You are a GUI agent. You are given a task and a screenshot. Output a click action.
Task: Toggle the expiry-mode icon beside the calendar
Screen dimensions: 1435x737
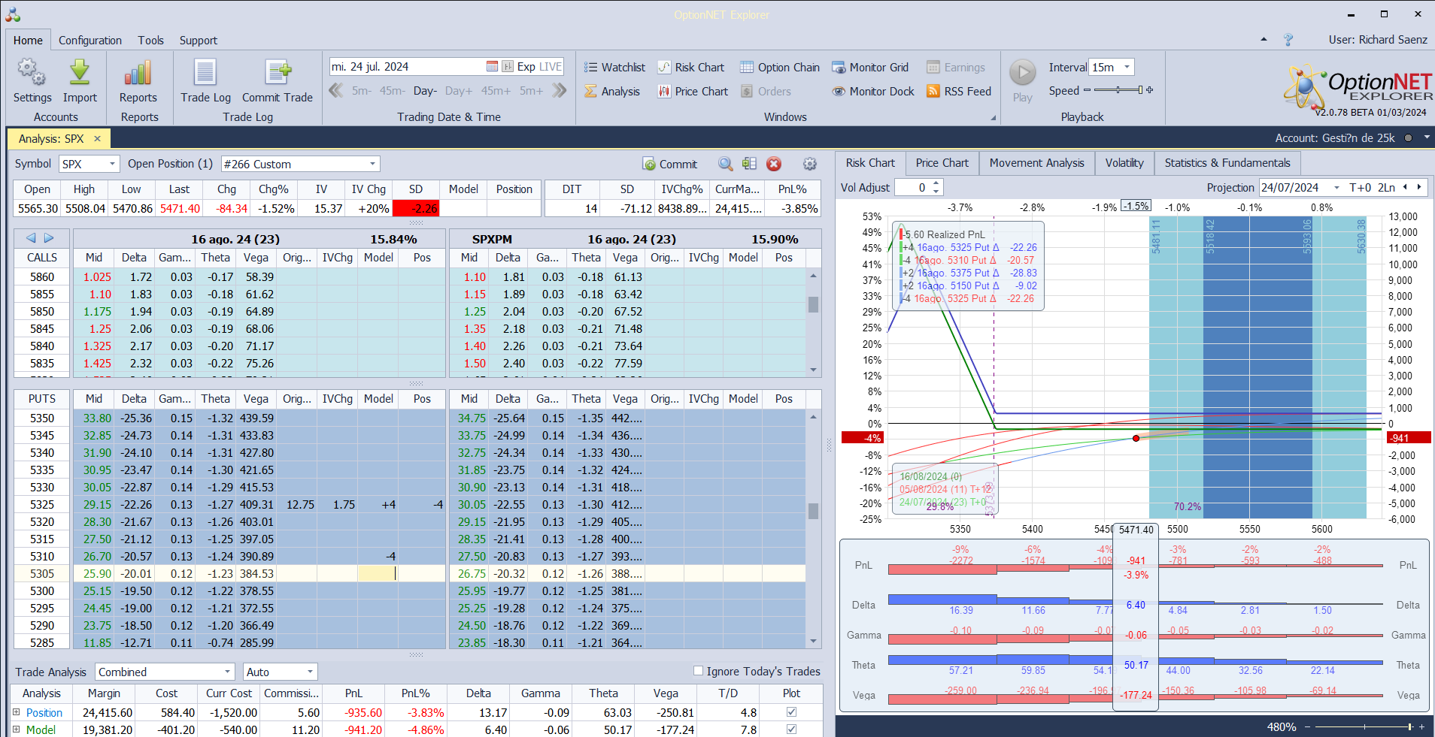click(508, 67)
